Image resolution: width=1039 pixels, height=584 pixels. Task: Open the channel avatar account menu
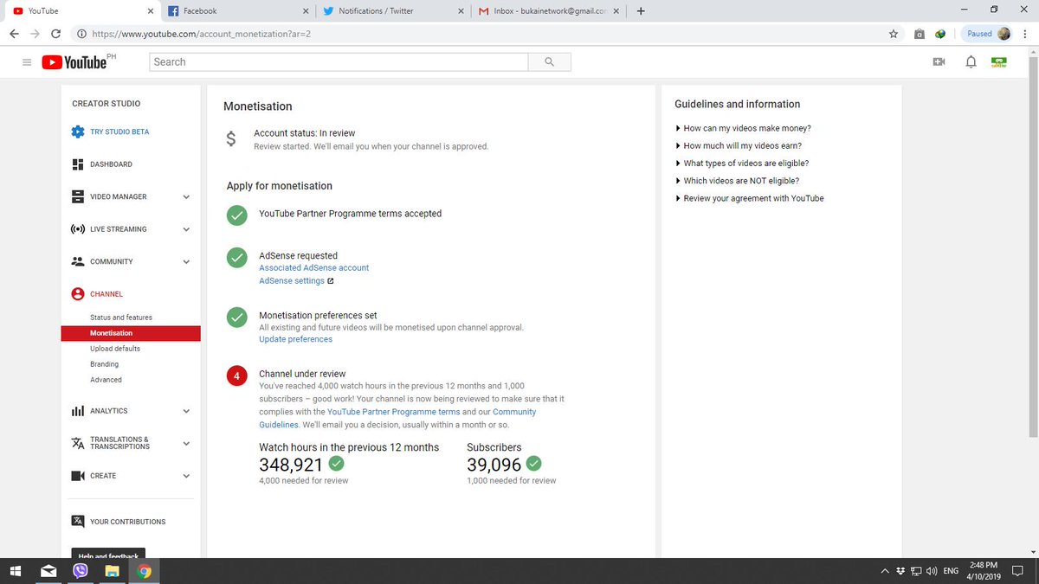click(1001, 62)
